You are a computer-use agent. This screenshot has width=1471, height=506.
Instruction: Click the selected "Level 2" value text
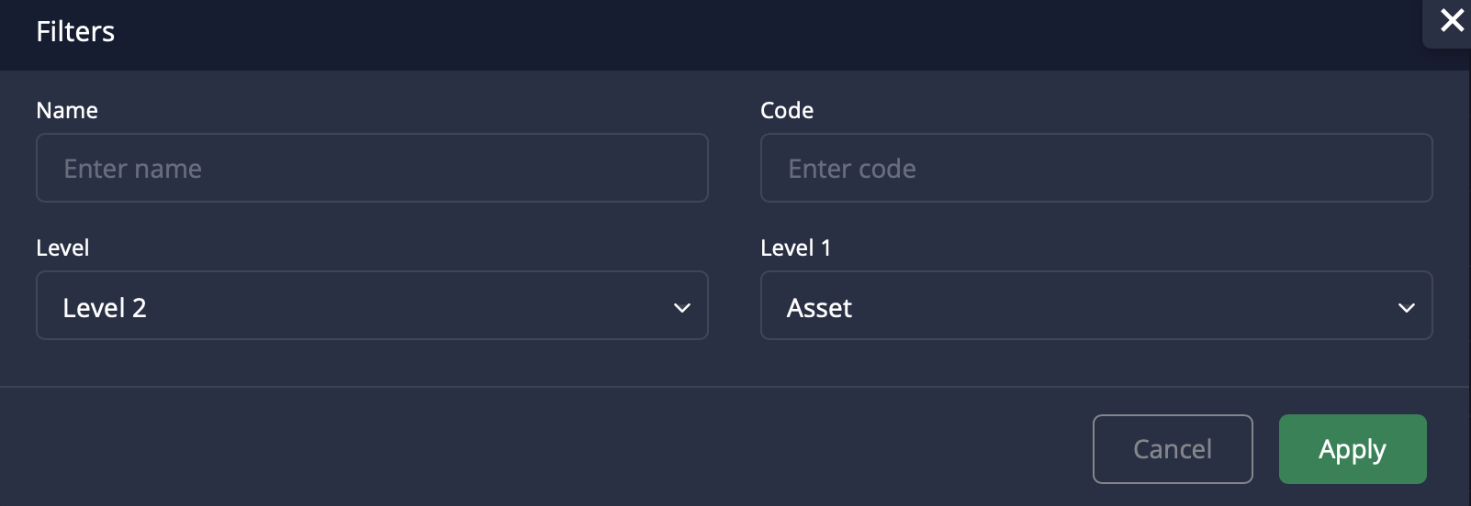click(x=105, y=308)
